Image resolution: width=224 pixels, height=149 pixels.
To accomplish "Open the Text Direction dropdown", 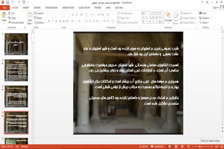I will point(125,13).
